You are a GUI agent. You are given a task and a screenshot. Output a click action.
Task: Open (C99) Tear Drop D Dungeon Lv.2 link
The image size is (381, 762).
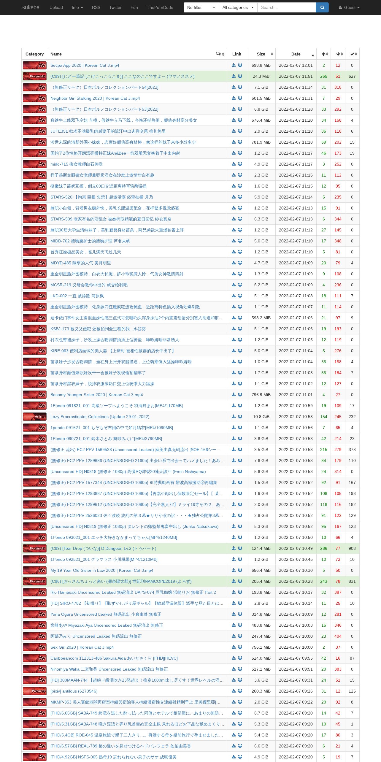pyautogui.click(x=103, y=548)
